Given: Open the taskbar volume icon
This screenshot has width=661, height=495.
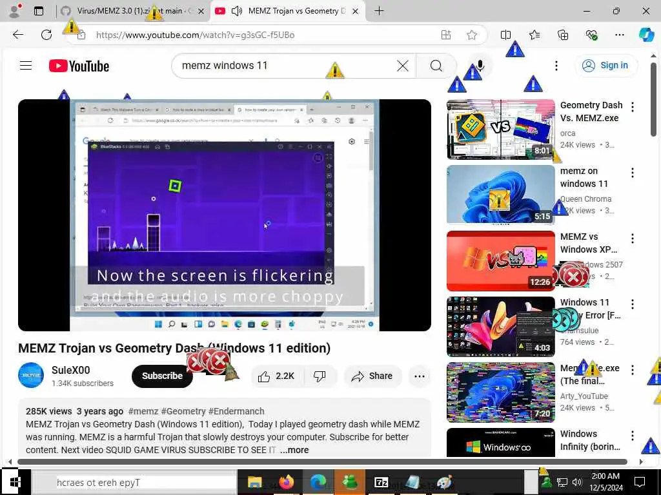Looking at the screenshot, I should click(x=577, y=482).
